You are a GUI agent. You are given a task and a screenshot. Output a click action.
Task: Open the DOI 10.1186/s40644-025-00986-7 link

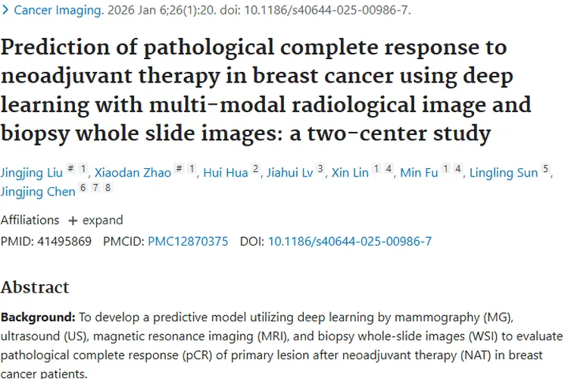(350, 241)
